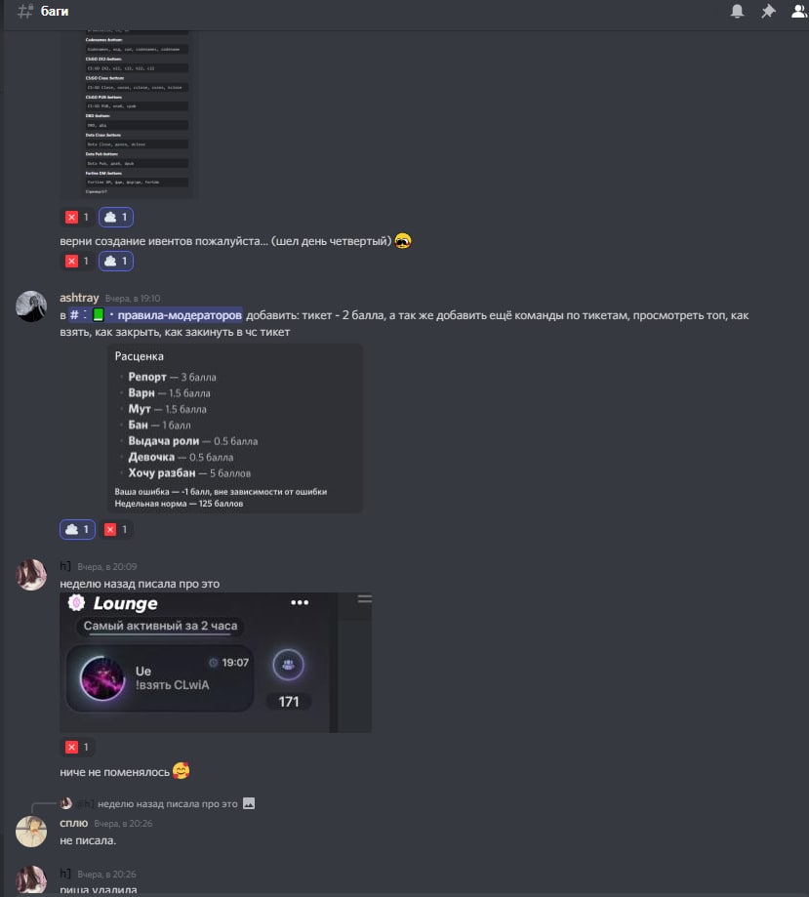Image resolution: width=809 pixels, height=897 pixels.
Task: Open image attachment icon in reply preview
Action: pos(249,803)
